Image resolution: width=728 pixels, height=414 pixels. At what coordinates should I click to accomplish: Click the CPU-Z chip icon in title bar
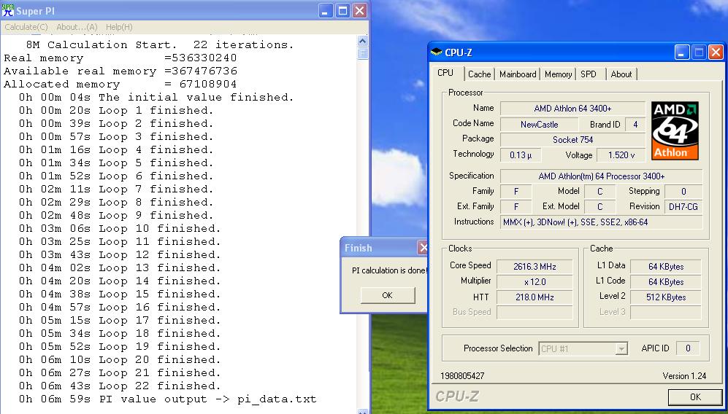[437, 52]
